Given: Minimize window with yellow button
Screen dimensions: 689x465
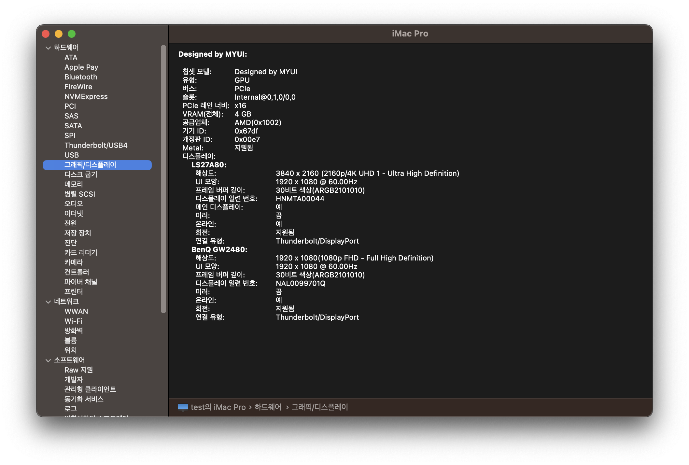Looking at the screenshot, I should [59, 34].
